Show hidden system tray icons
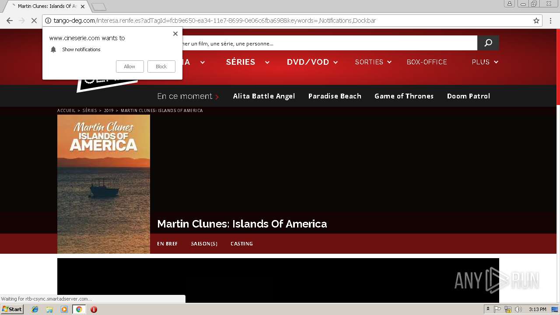 pyautogui.click(x=488, y=309)
